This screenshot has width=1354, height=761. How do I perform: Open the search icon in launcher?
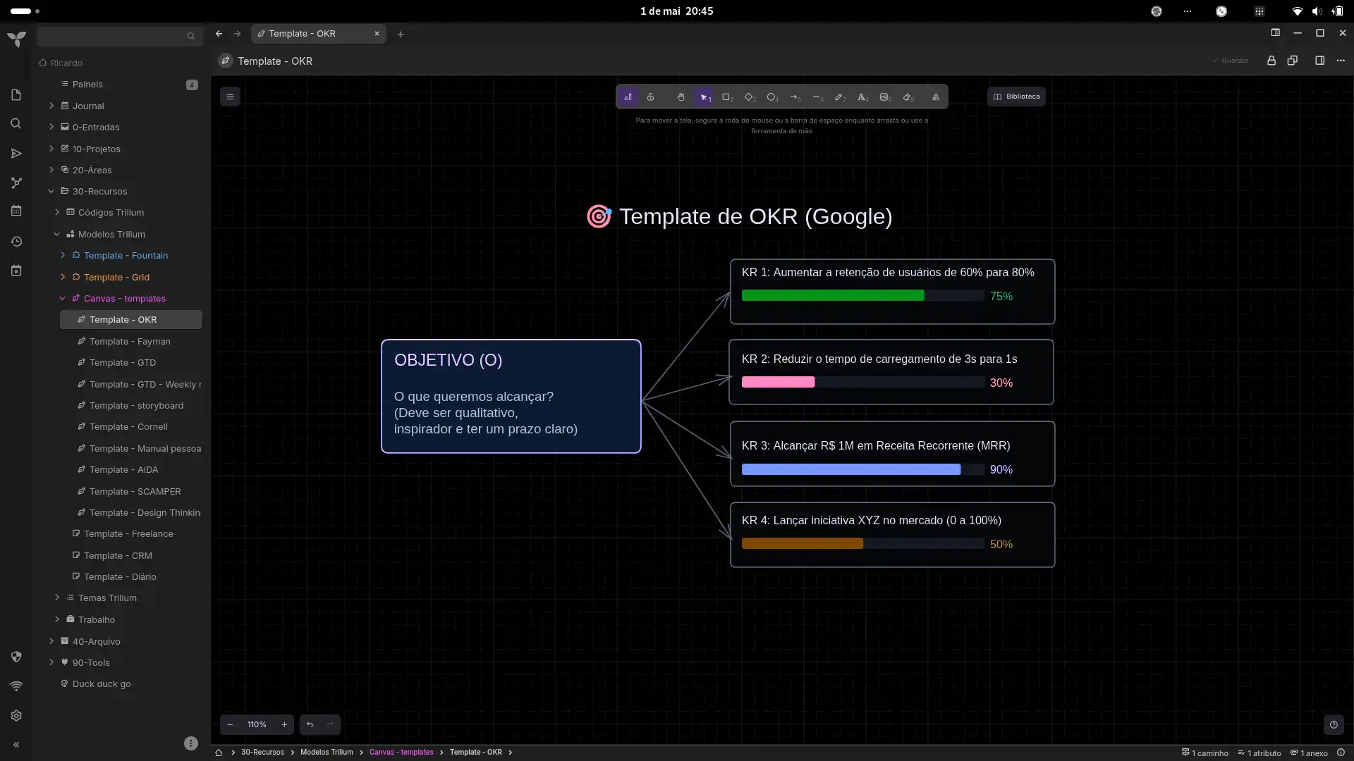point(16,124)
